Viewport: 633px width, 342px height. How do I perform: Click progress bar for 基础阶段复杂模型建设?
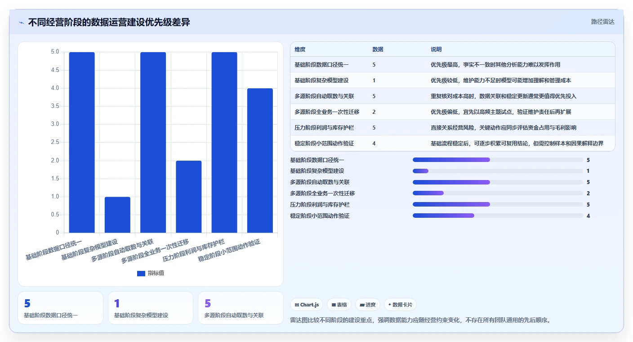pyautogui.click(x=498, y=171)
